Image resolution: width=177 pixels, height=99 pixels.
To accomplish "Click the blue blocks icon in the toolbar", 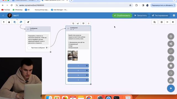I will click(21, 22).
